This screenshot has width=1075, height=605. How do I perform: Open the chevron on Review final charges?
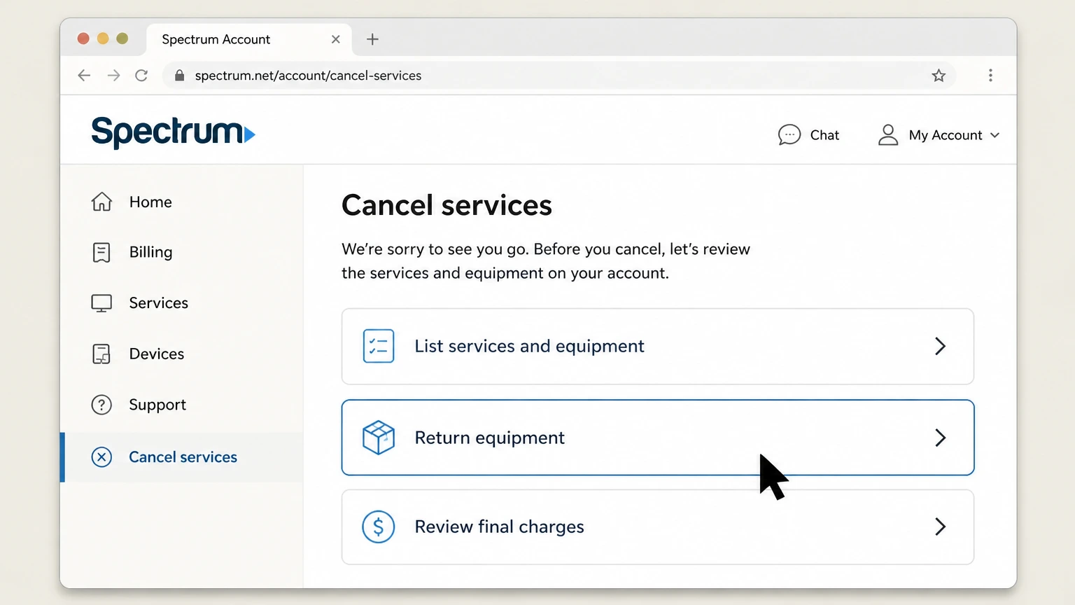point(940,527)
